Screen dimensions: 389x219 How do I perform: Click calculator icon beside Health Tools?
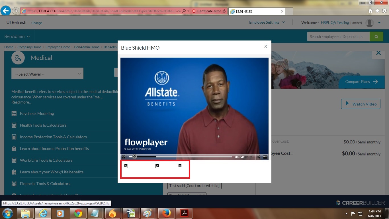point(14,125)
